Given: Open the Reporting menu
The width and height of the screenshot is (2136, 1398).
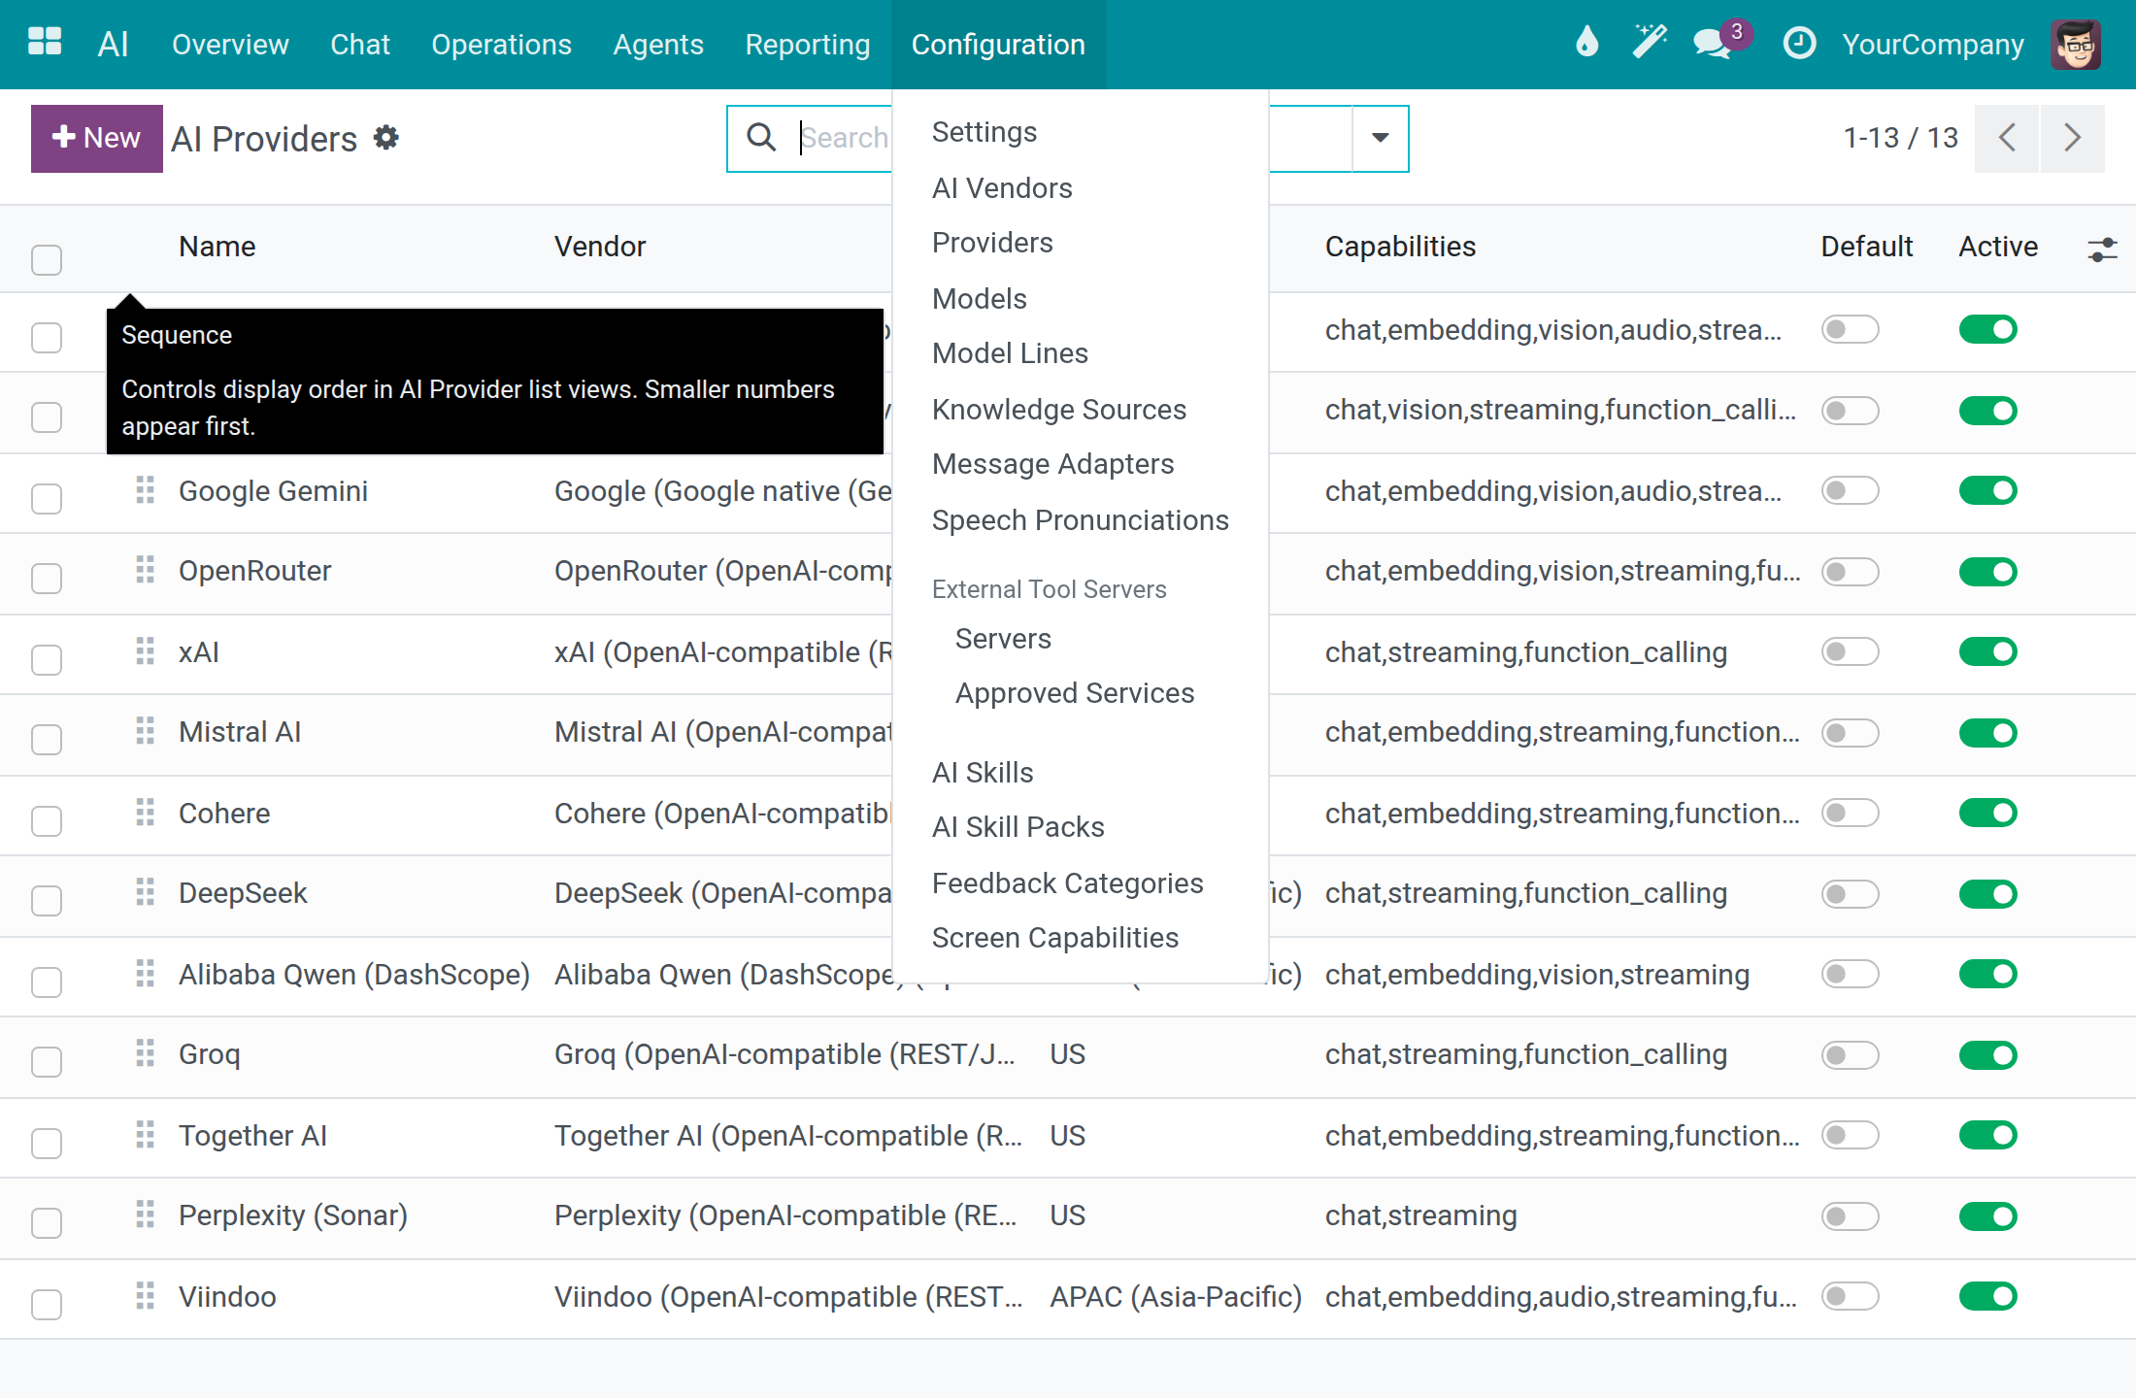Looking at the screenshot, I should click(x=807, y=44).
